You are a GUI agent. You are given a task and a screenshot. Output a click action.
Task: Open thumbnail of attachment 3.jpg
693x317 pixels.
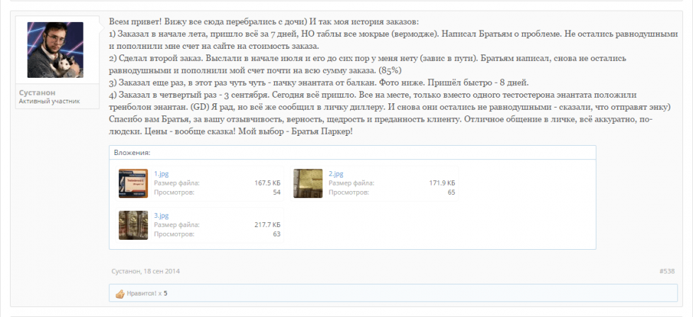(x=133, y=226)
